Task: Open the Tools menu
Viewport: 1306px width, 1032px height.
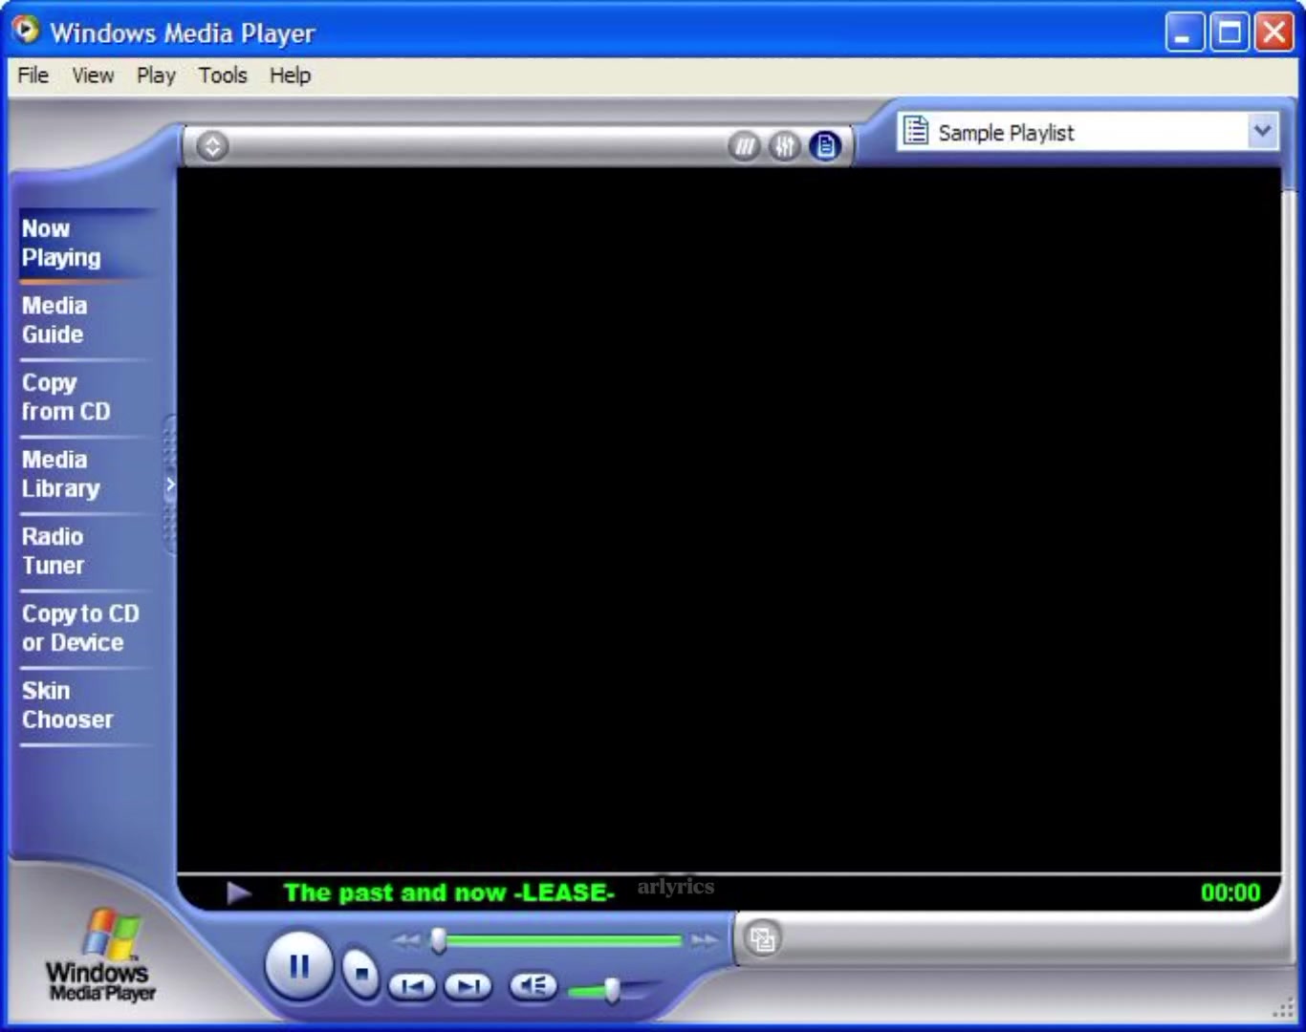Action: click(x=223, y=75)
